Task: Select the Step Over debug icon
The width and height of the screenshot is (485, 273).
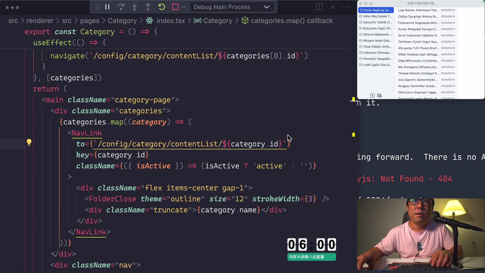Action: click(121, 7)
